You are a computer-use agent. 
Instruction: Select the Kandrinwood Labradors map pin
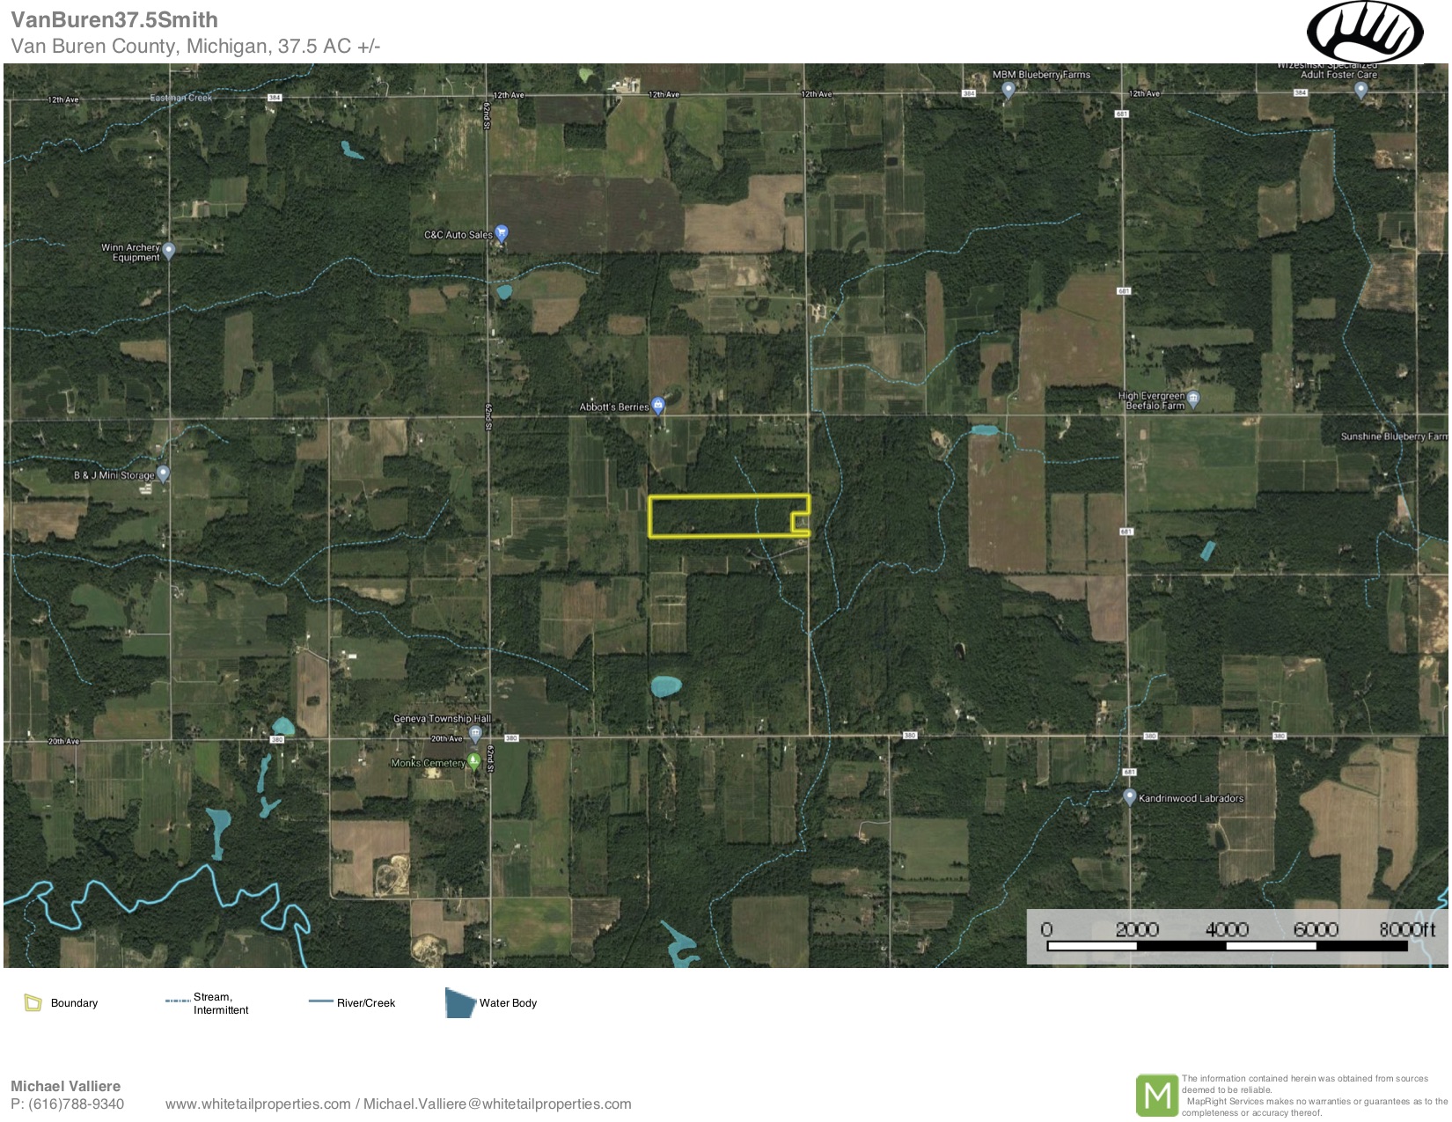[x=1130, y=796]
